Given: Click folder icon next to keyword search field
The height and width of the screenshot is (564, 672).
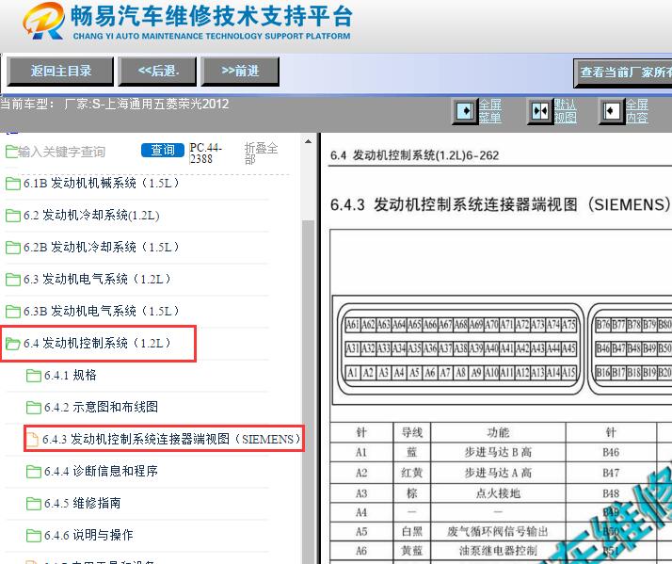Looking at the screenshot, I should (11, 152).
